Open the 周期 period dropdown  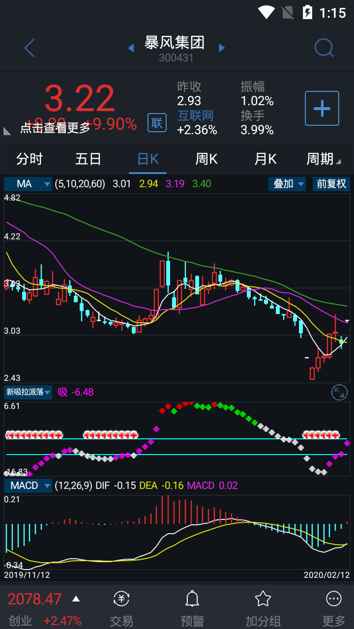pyautogui.click(x=324, y=159)
